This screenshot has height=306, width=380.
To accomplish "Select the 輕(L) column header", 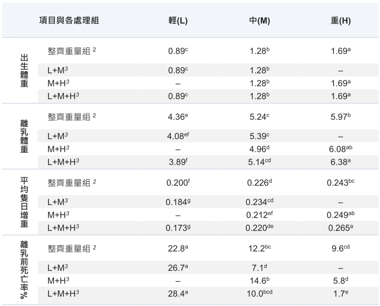I will click(x=178, y=20).
